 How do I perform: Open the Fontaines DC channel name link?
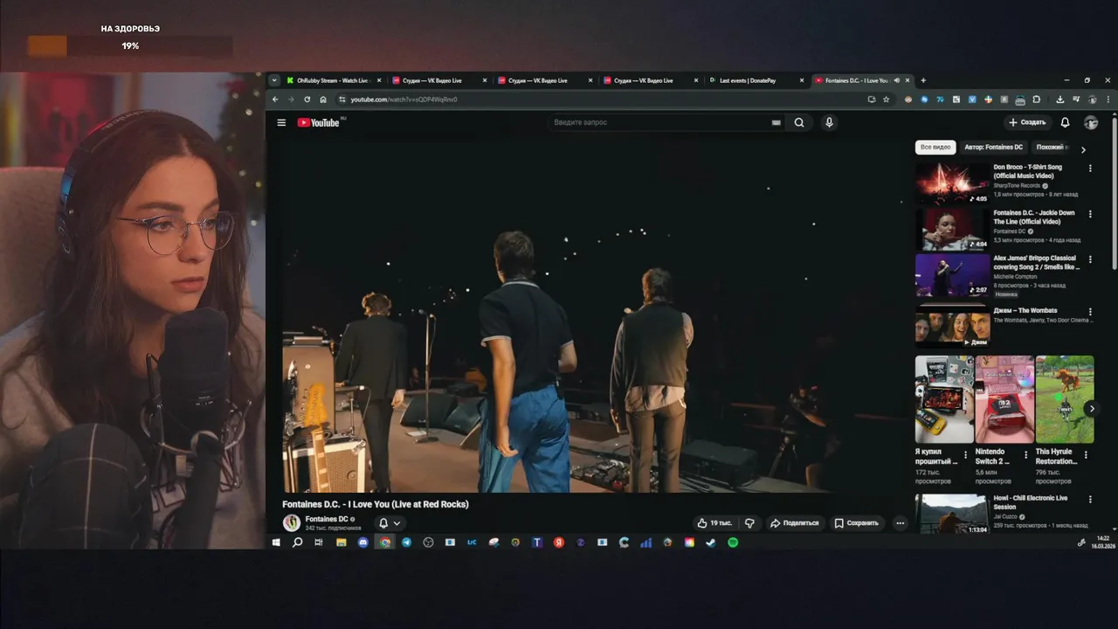point(327,519)
